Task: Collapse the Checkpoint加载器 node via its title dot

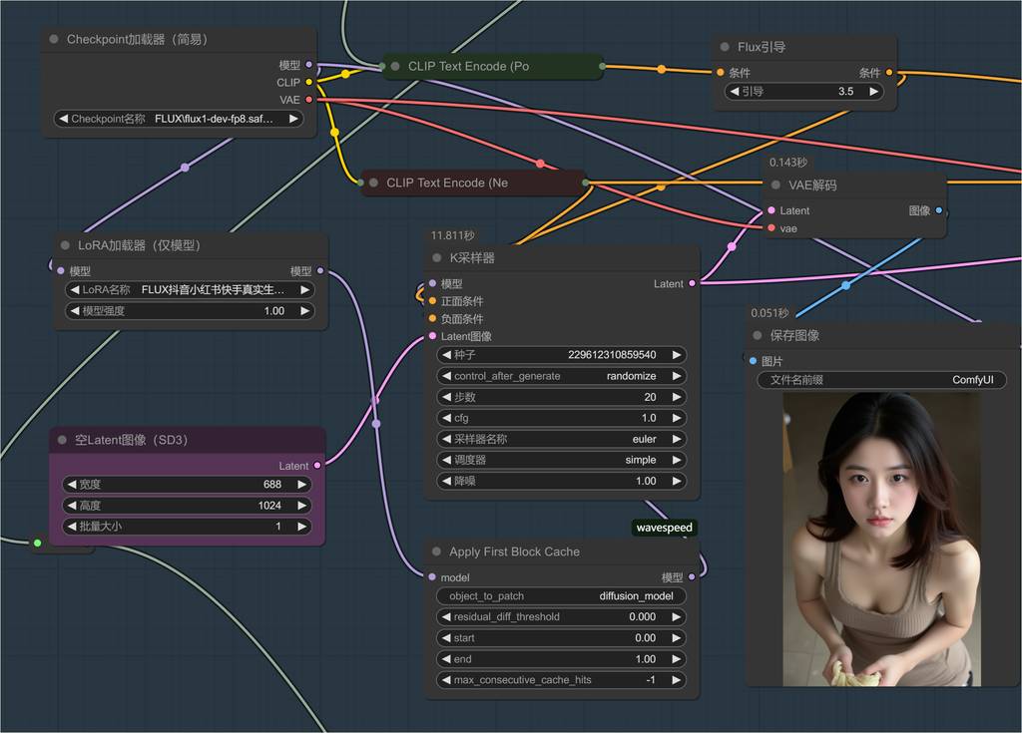Action: tap(53, 40)
